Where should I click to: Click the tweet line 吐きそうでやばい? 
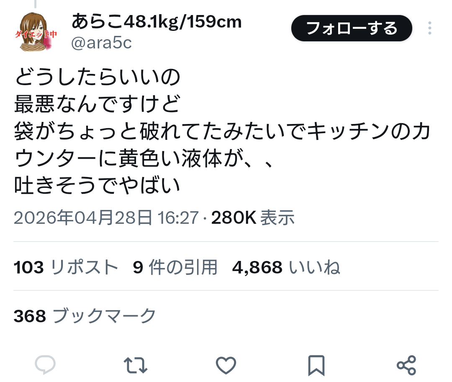tap(98, 185)
